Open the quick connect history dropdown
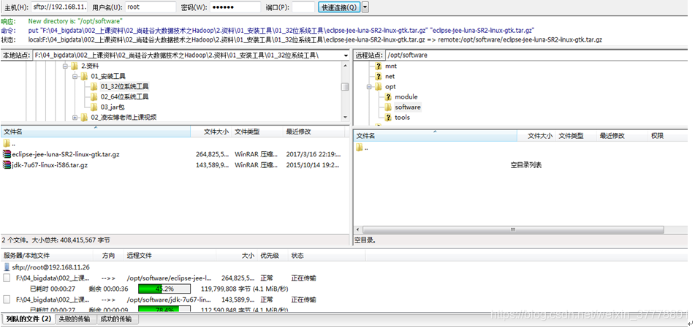 pyautogui.click(x=365, y=7)
